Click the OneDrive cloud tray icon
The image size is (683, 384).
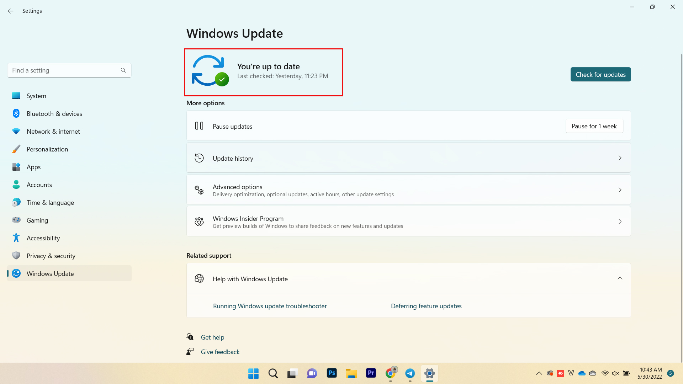coord(582,373)
